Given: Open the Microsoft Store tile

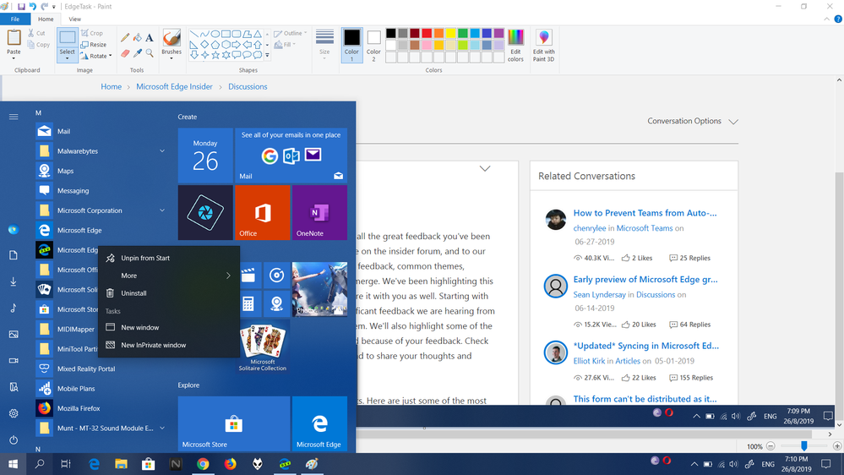Looking at the screenshot, I should pyautogui.click(x=234, y=423).
